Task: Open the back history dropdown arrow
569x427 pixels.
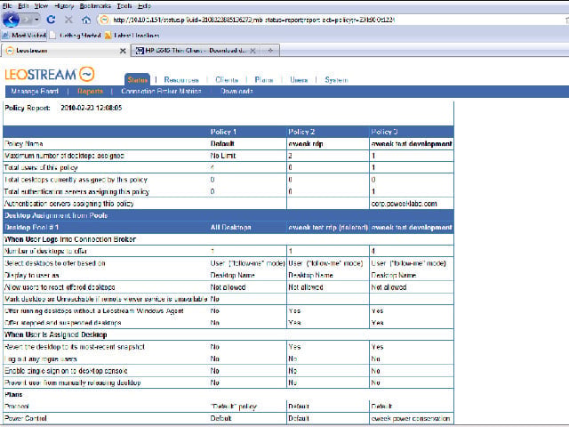Action: 37,20
